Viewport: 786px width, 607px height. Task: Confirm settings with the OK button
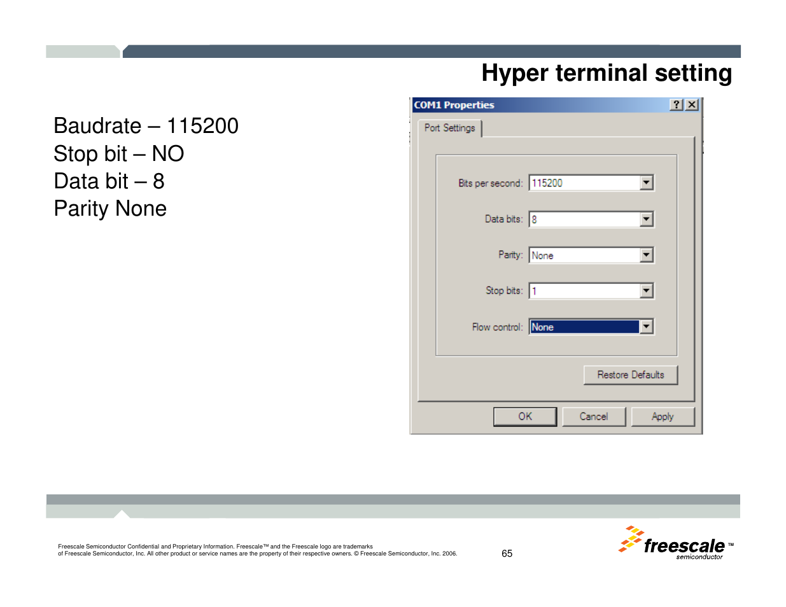tap(525, 417)
